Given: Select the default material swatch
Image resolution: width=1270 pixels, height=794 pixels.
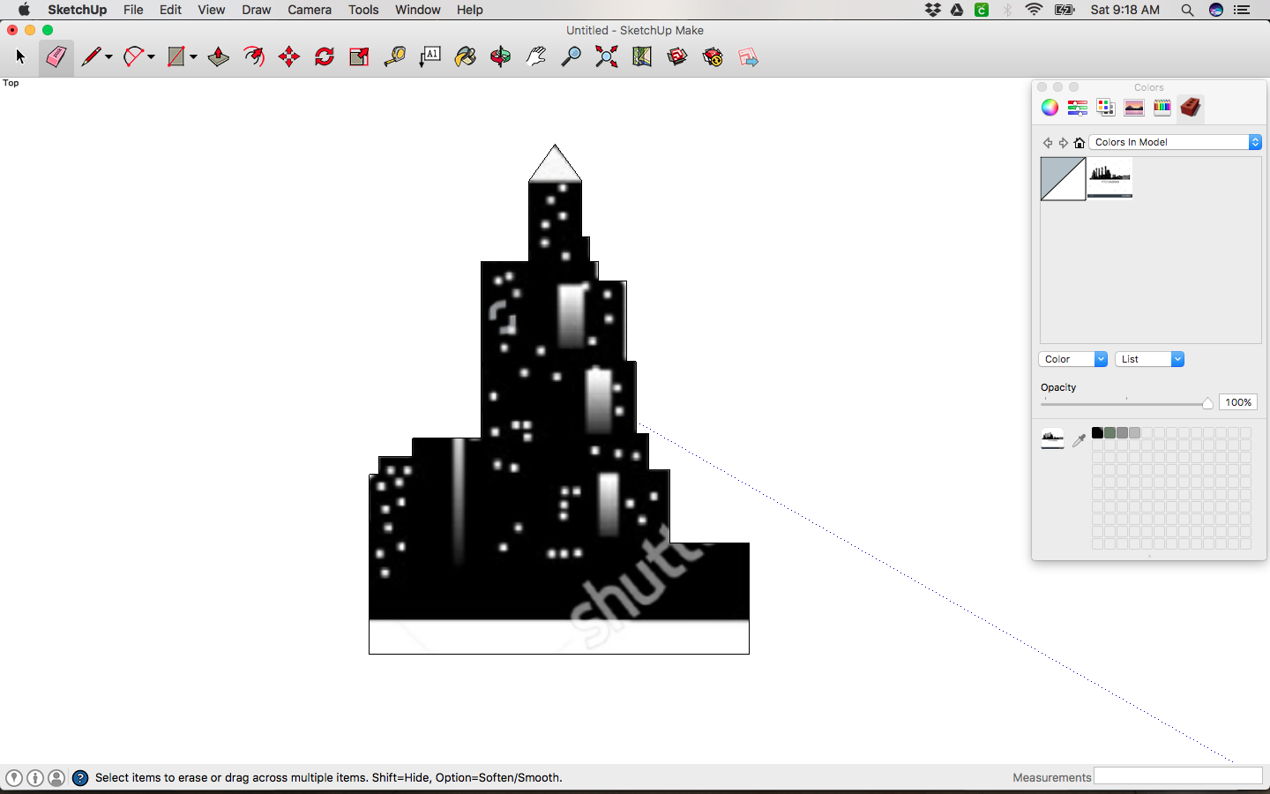Looking at the screenshot, I should point(1063,179).
